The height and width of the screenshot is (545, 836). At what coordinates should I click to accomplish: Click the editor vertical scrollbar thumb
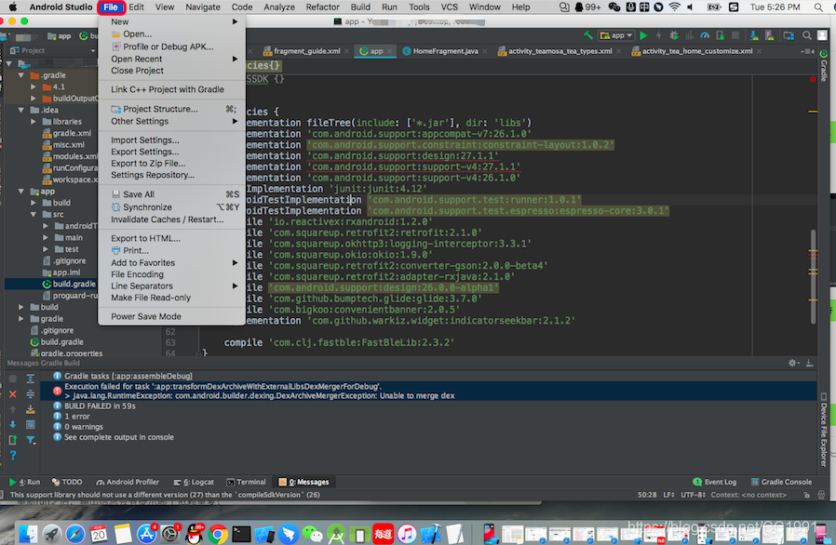click(813, 276)
